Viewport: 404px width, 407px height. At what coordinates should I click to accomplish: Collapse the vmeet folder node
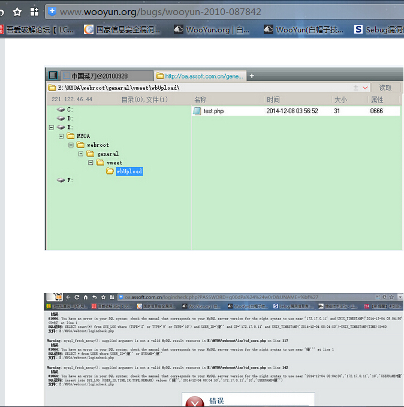pos(91,162)
